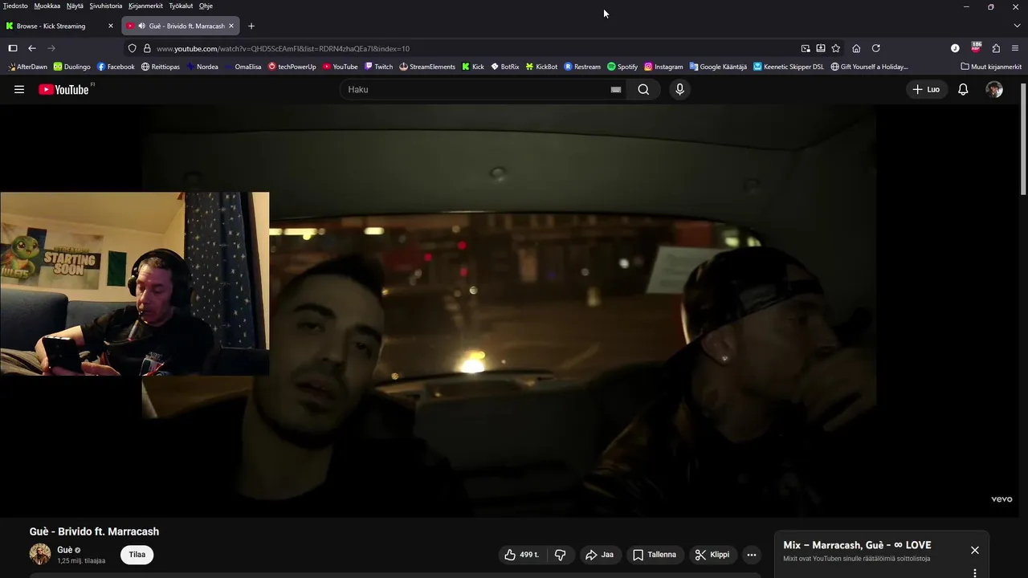List all tabs dropdown arrow
This screenshot has width=1028, height=578.
pos(1017,26)
